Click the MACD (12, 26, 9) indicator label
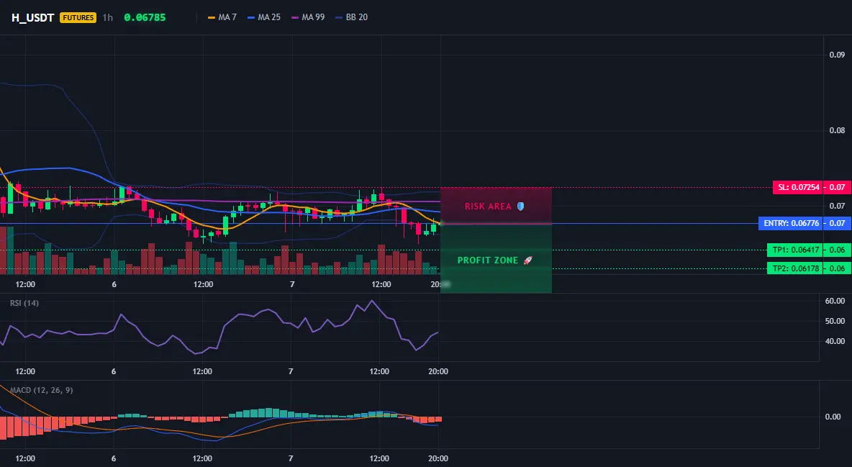This screenshot has height=467, width=852. click(41, 390)
